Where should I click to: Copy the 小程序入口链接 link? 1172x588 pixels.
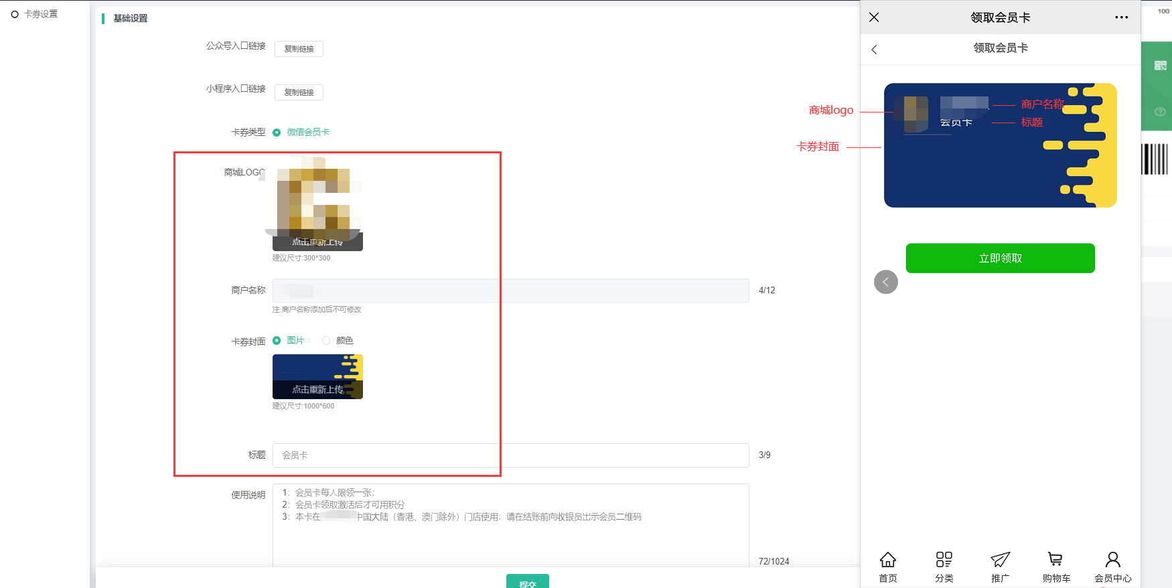299,92
